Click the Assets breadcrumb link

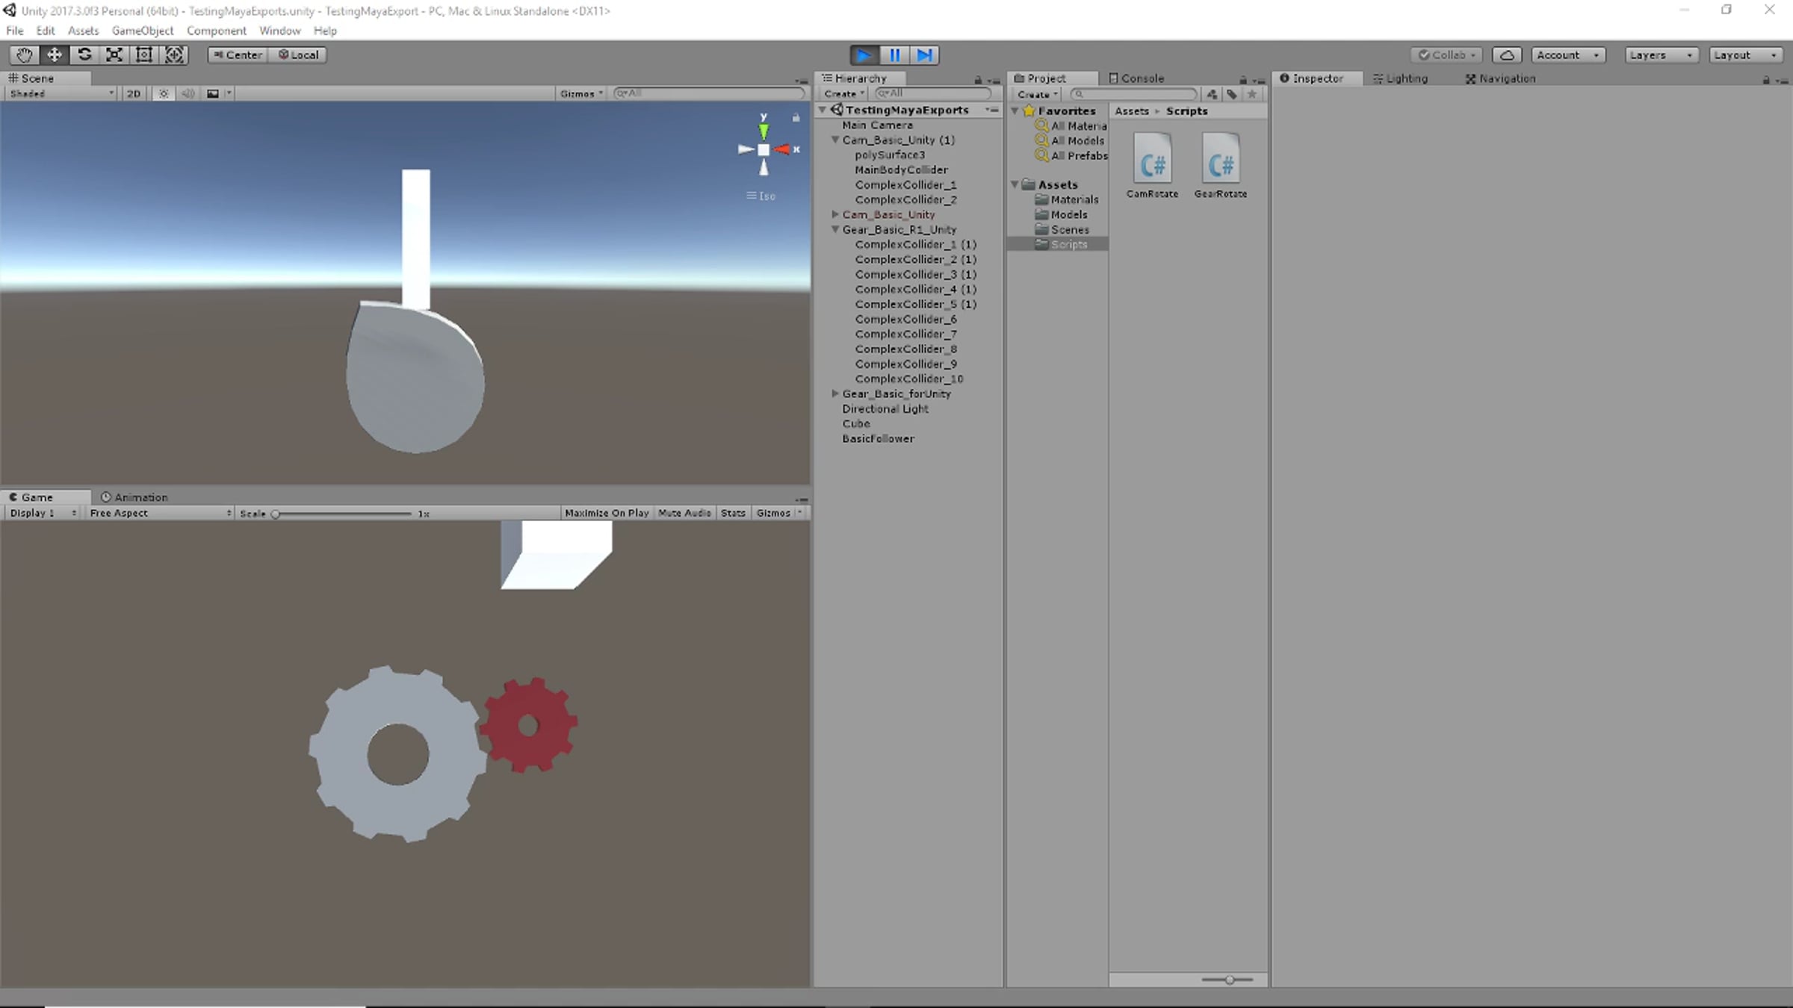(x=1131, y=111)
